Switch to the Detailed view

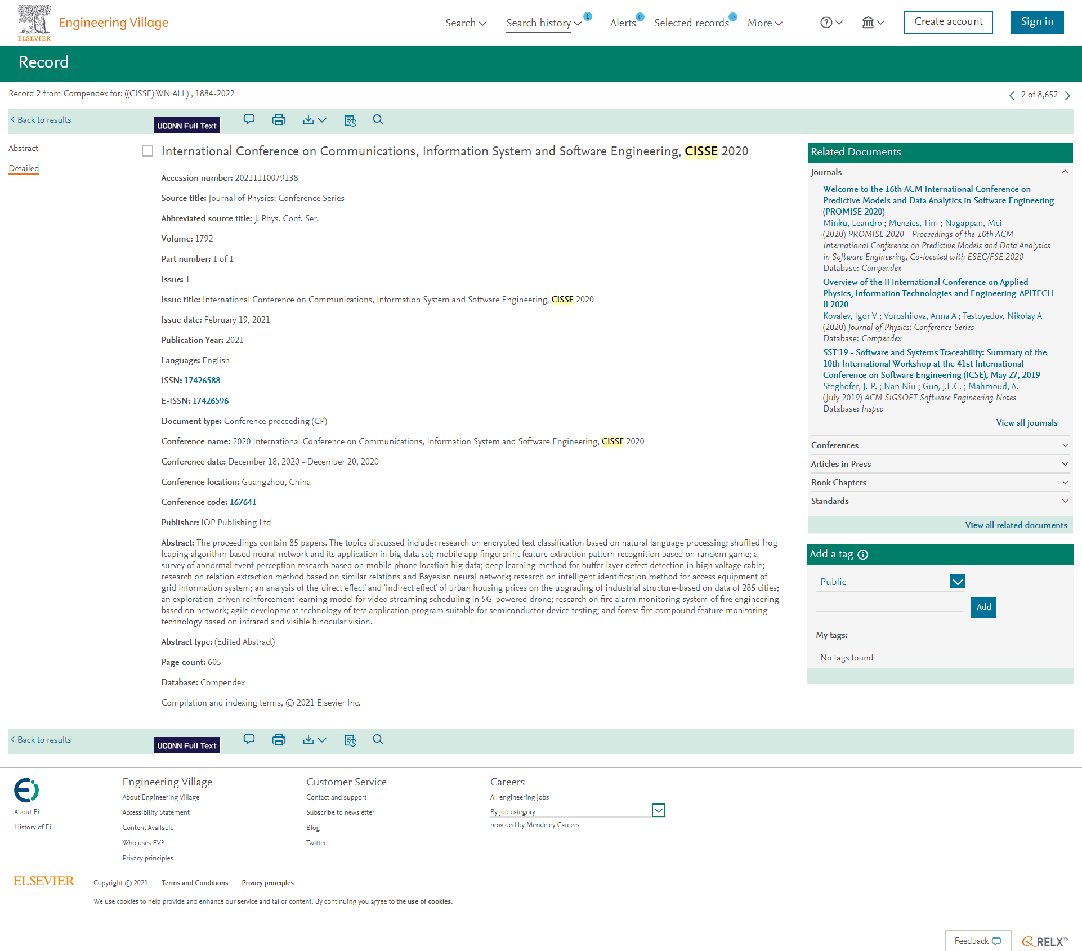[x=24, y=168]
